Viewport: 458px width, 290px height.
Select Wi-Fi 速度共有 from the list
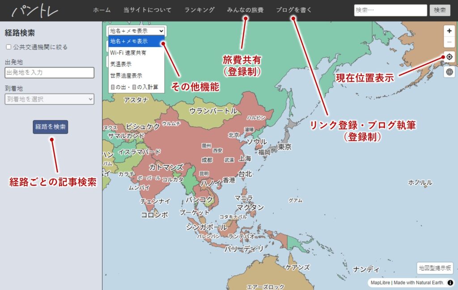tap(128, 53)
